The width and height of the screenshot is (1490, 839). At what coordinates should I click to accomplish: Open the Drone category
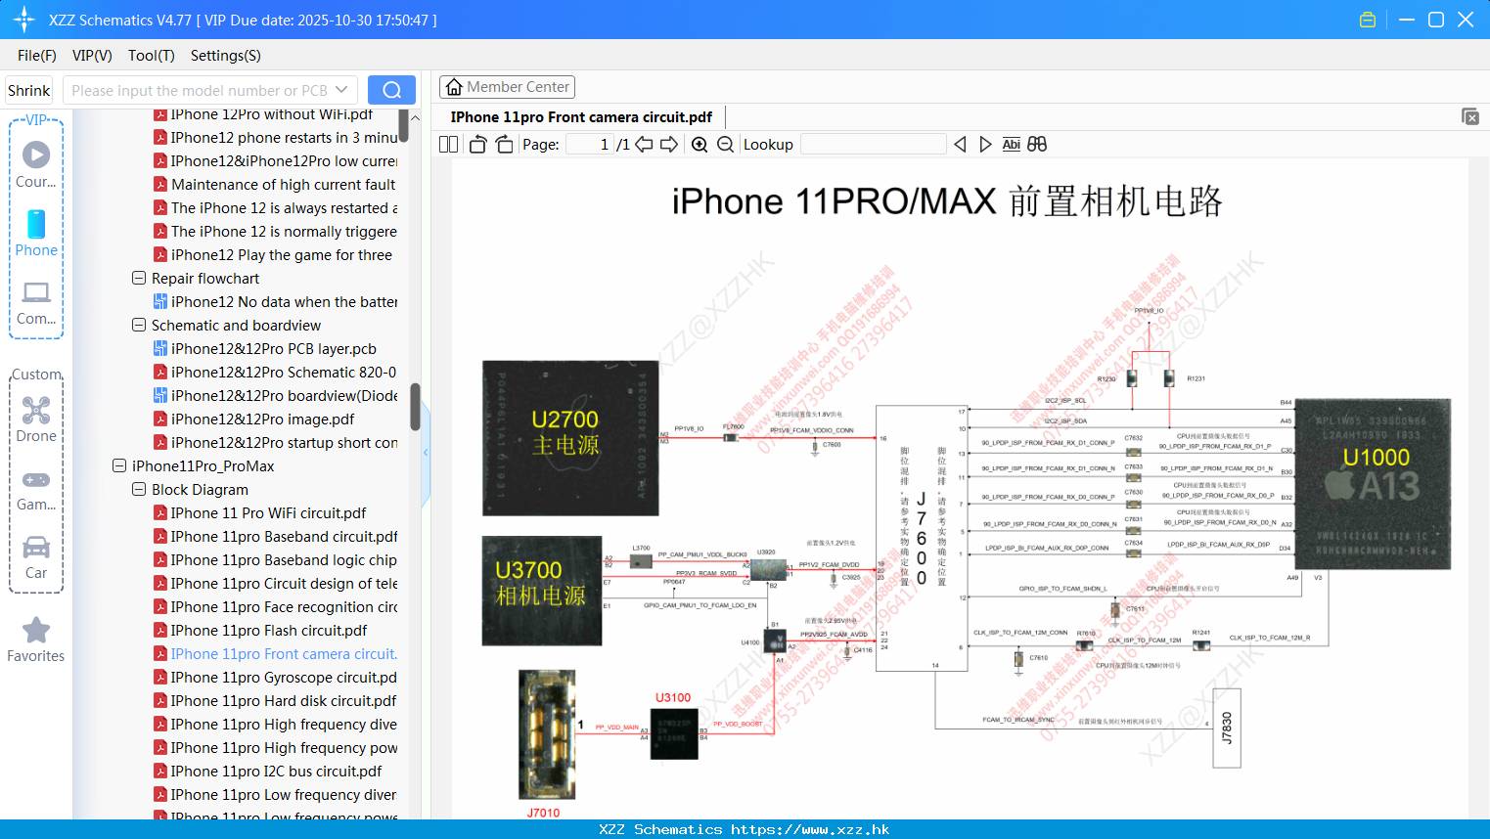pos(36,419)
